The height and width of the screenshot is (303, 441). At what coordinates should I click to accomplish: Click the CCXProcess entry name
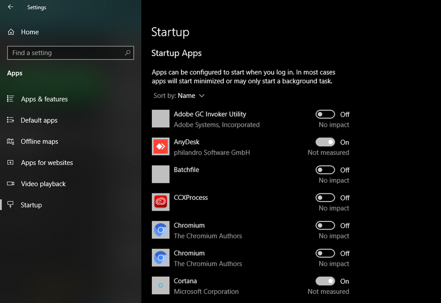(191, 198)
